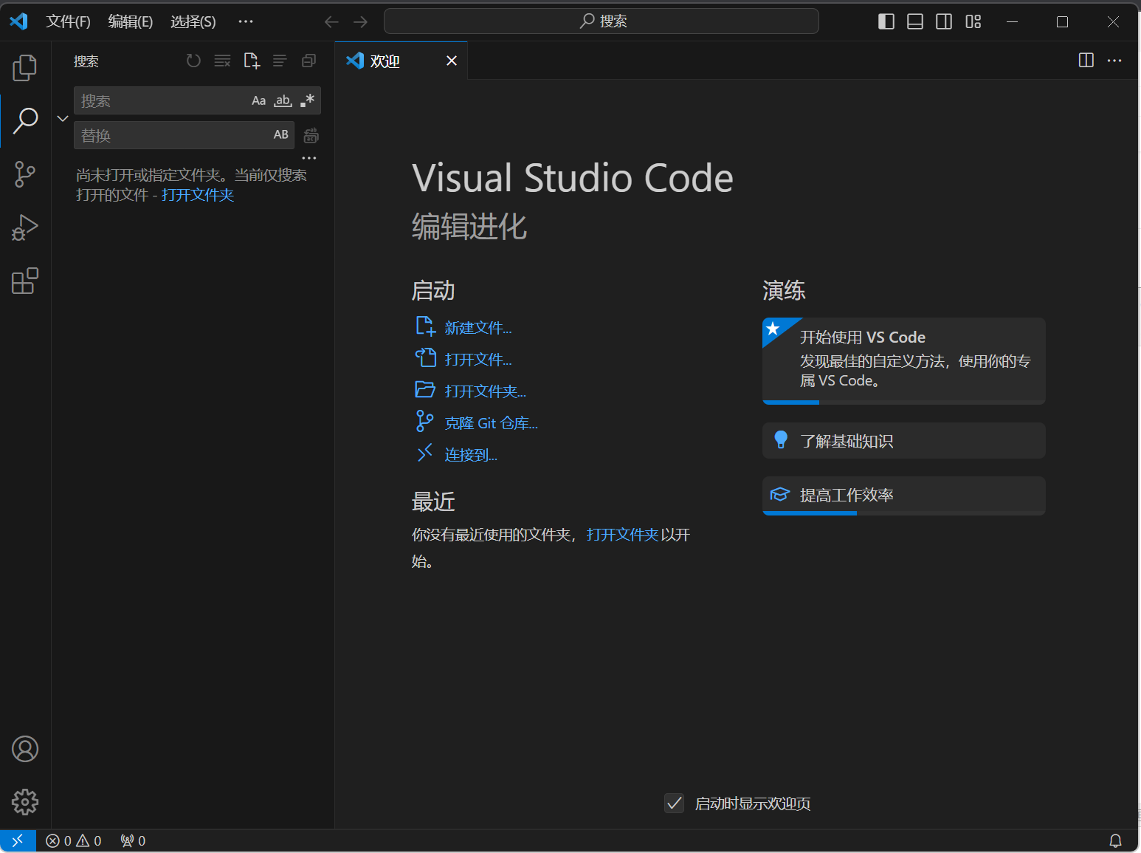Go back using title bar arrow
The height and width of the screenshot is (853, 1141).
331,21
